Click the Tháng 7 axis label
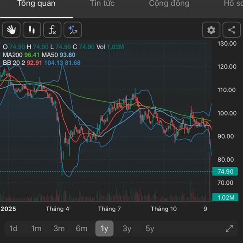 [109, 209]
